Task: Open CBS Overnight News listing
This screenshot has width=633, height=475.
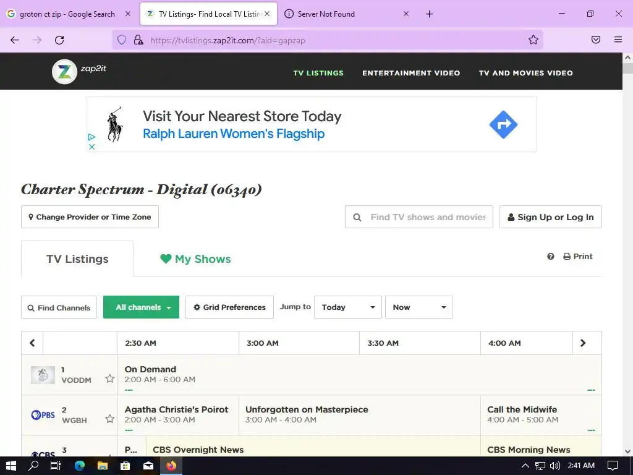Action: pos(313,447)
